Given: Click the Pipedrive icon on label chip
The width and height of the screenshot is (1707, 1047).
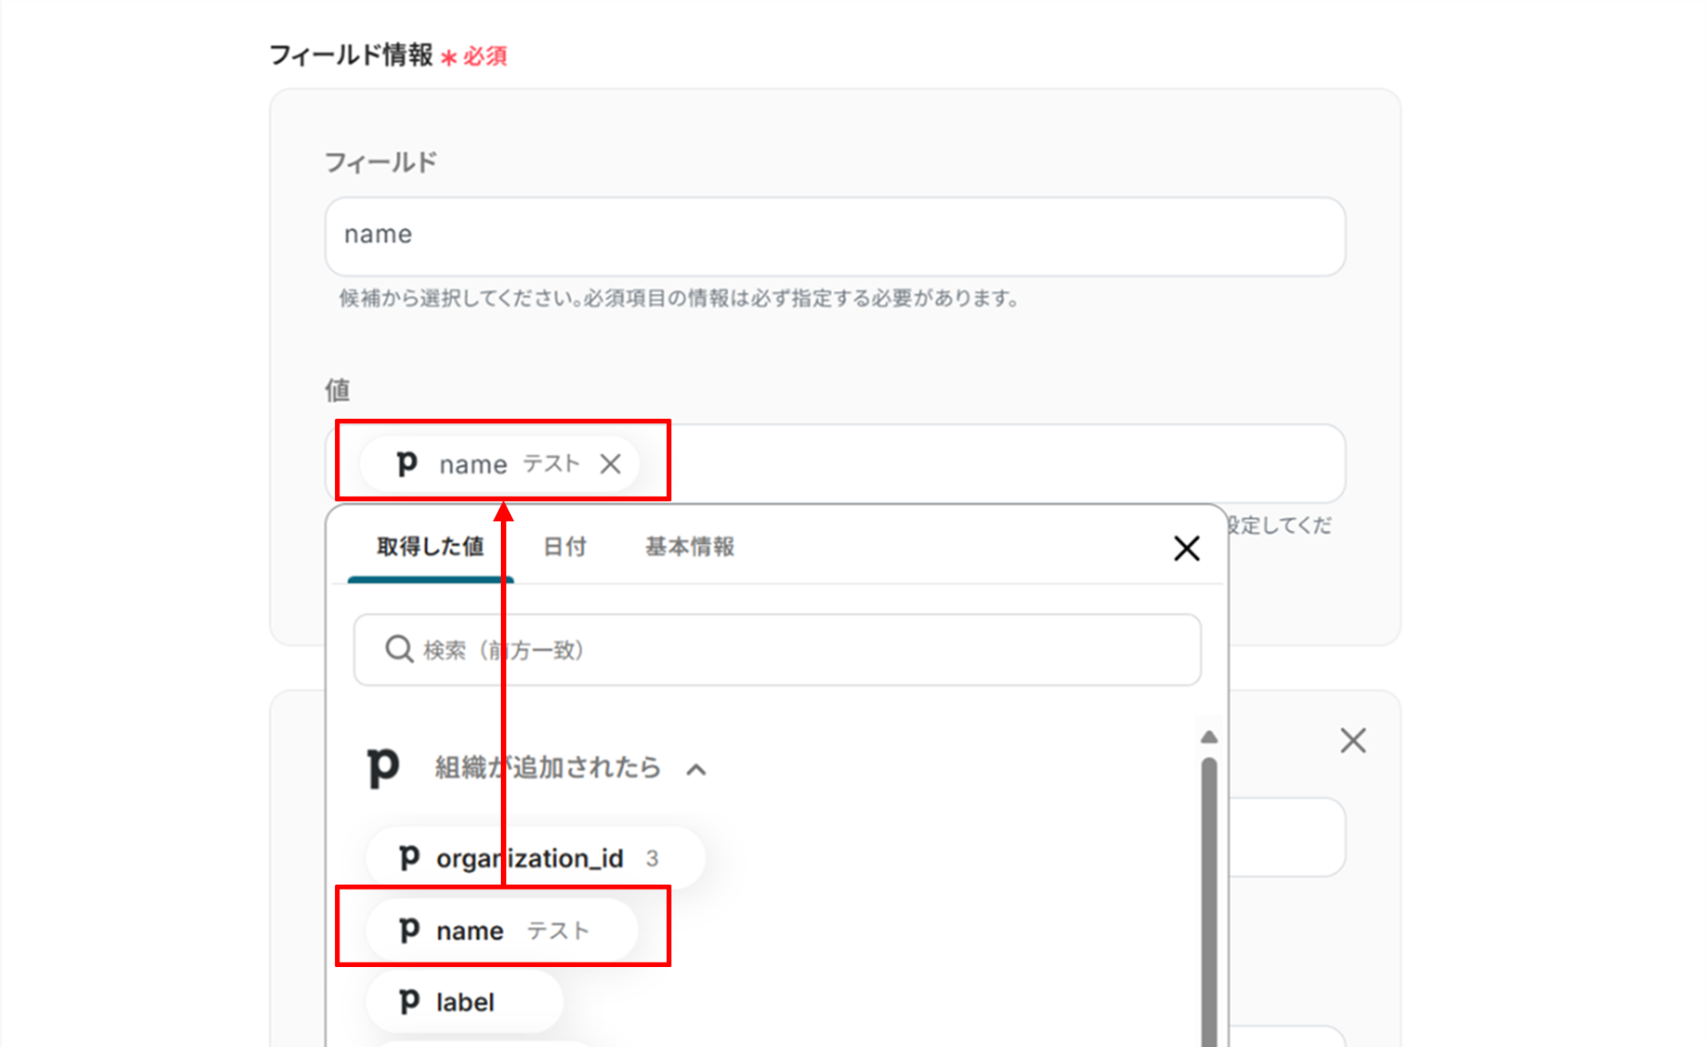Looking at the screenshot, I should point(408,1001).
